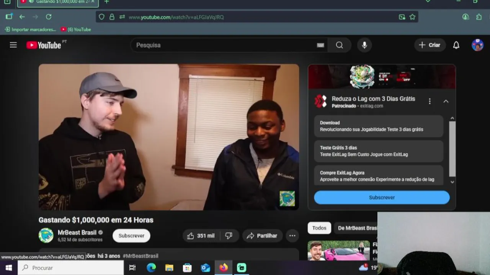
Task: Open MrBeast Brasil channel avatar
Action: pos(46,235)
